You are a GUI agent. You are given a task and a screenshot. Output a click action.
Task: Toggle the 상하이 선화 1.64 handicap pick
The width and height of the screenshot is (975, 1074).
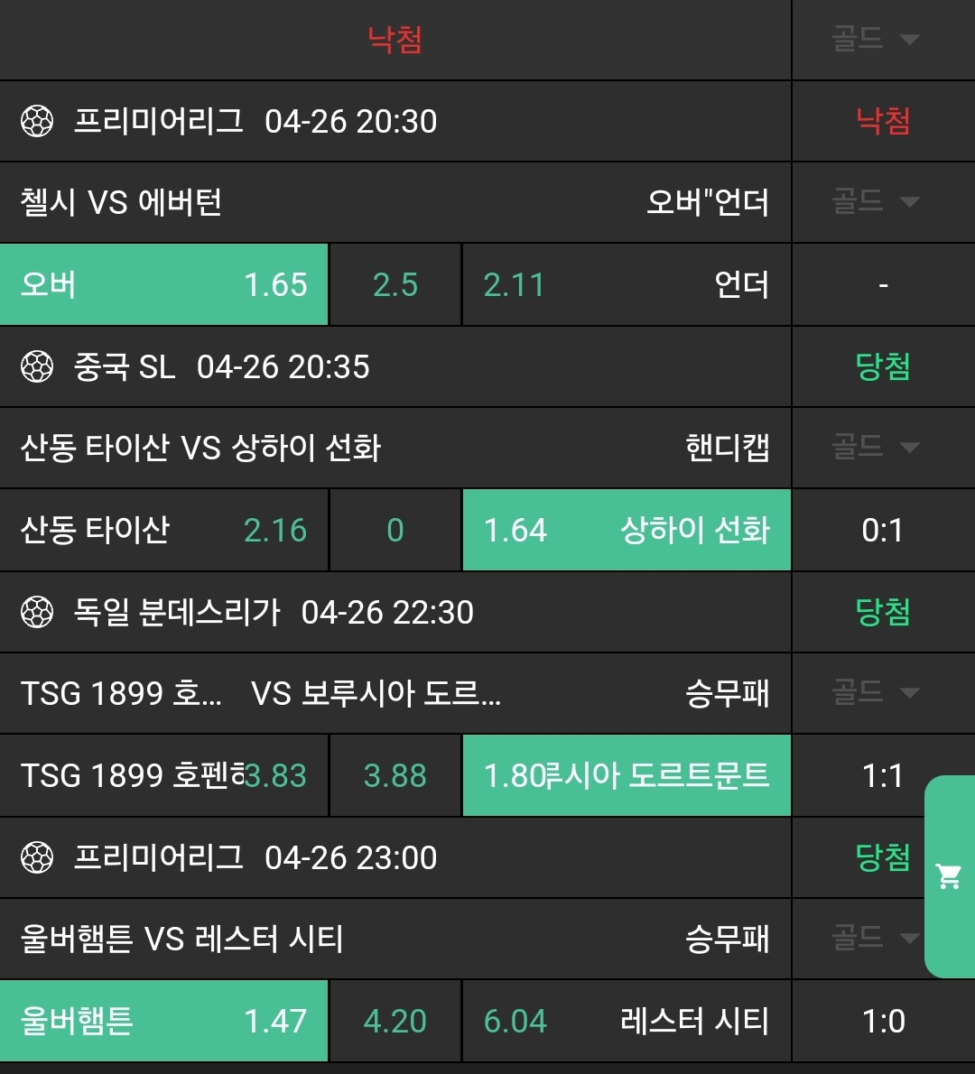pos(626,530)
